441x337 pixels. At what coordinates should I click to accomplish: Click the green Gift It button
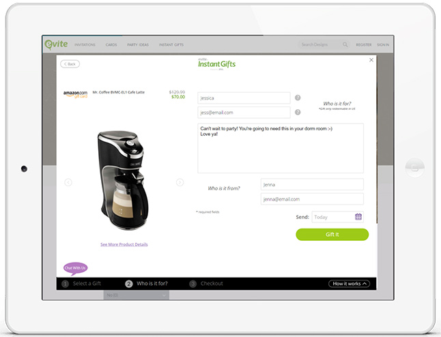click(332, 235)
